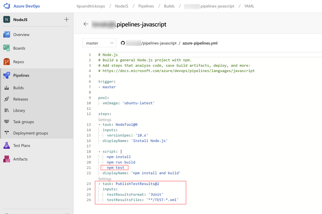Click Pipelines breadcrumb link
Image resolution: width=322 pixels, height=214 pixels.
(146, 6)
